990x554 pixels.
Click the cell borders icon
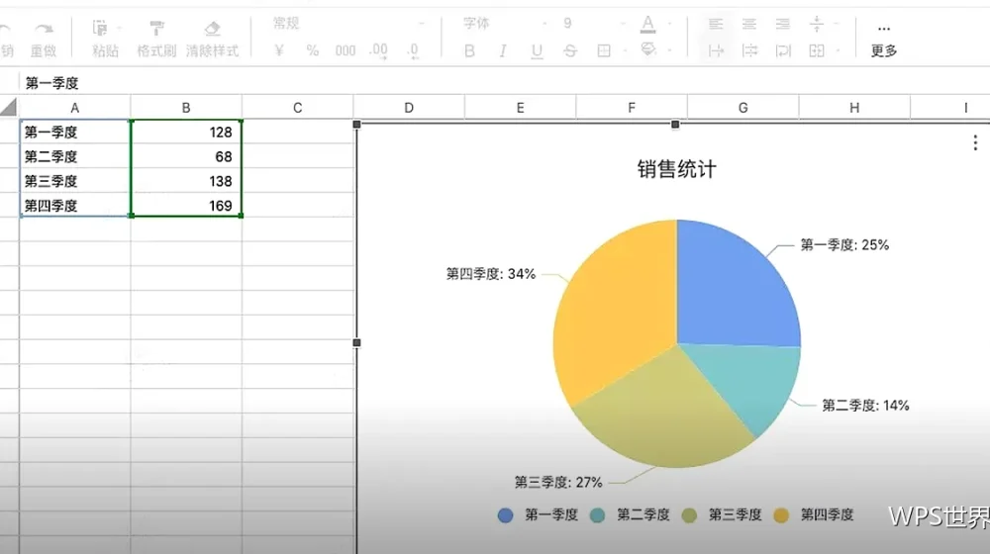click(604, 50)
